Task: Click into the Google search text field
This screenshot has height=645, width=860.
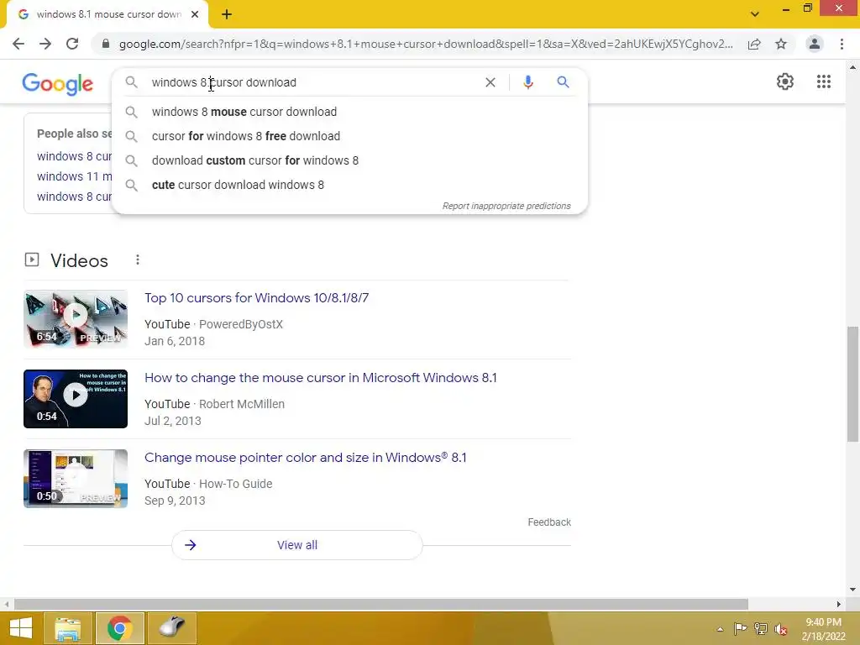Action: (x=312, y=82)
